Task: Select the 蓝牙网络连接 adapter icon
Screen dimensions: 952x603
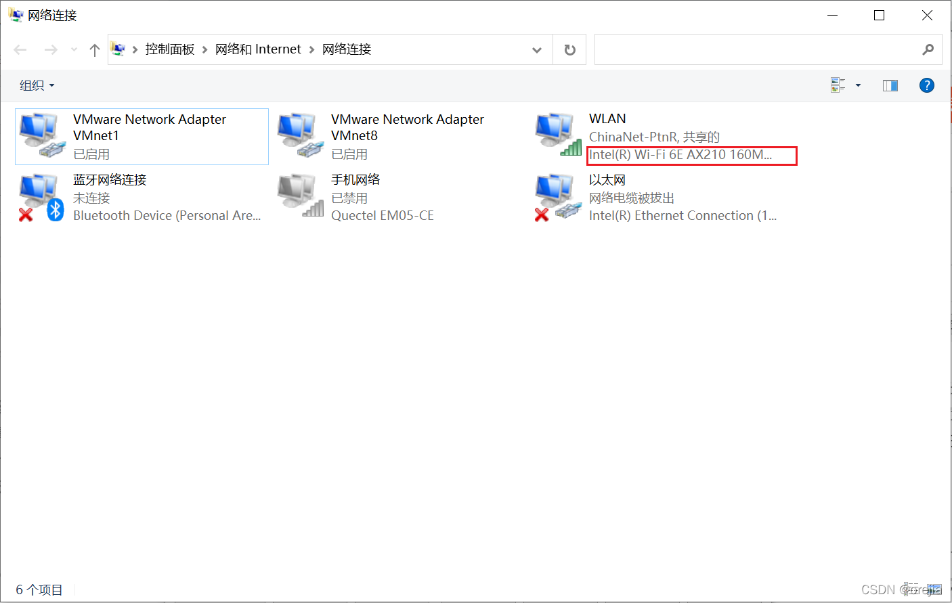Action: 42,198
